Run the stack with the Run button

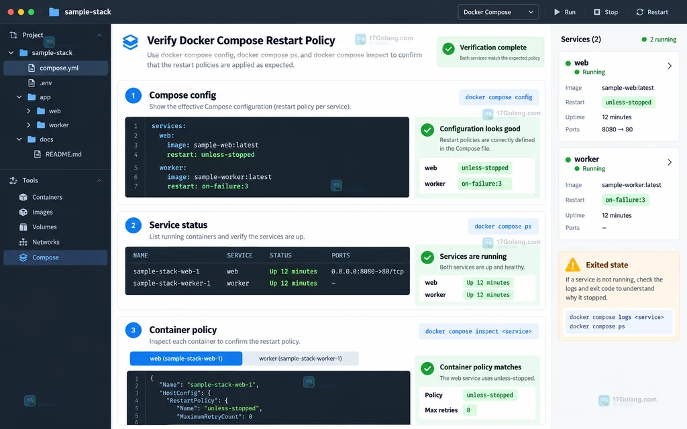(x=565, y=12)
